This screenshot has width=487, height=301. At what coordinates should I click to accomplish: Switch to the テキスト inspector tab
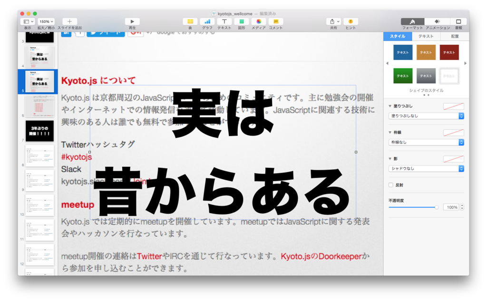pyautogui.click(x=426, y=36)
